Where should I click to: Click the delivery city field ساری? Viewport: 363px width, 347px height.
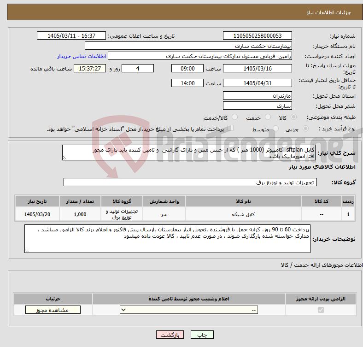point(257,106)
